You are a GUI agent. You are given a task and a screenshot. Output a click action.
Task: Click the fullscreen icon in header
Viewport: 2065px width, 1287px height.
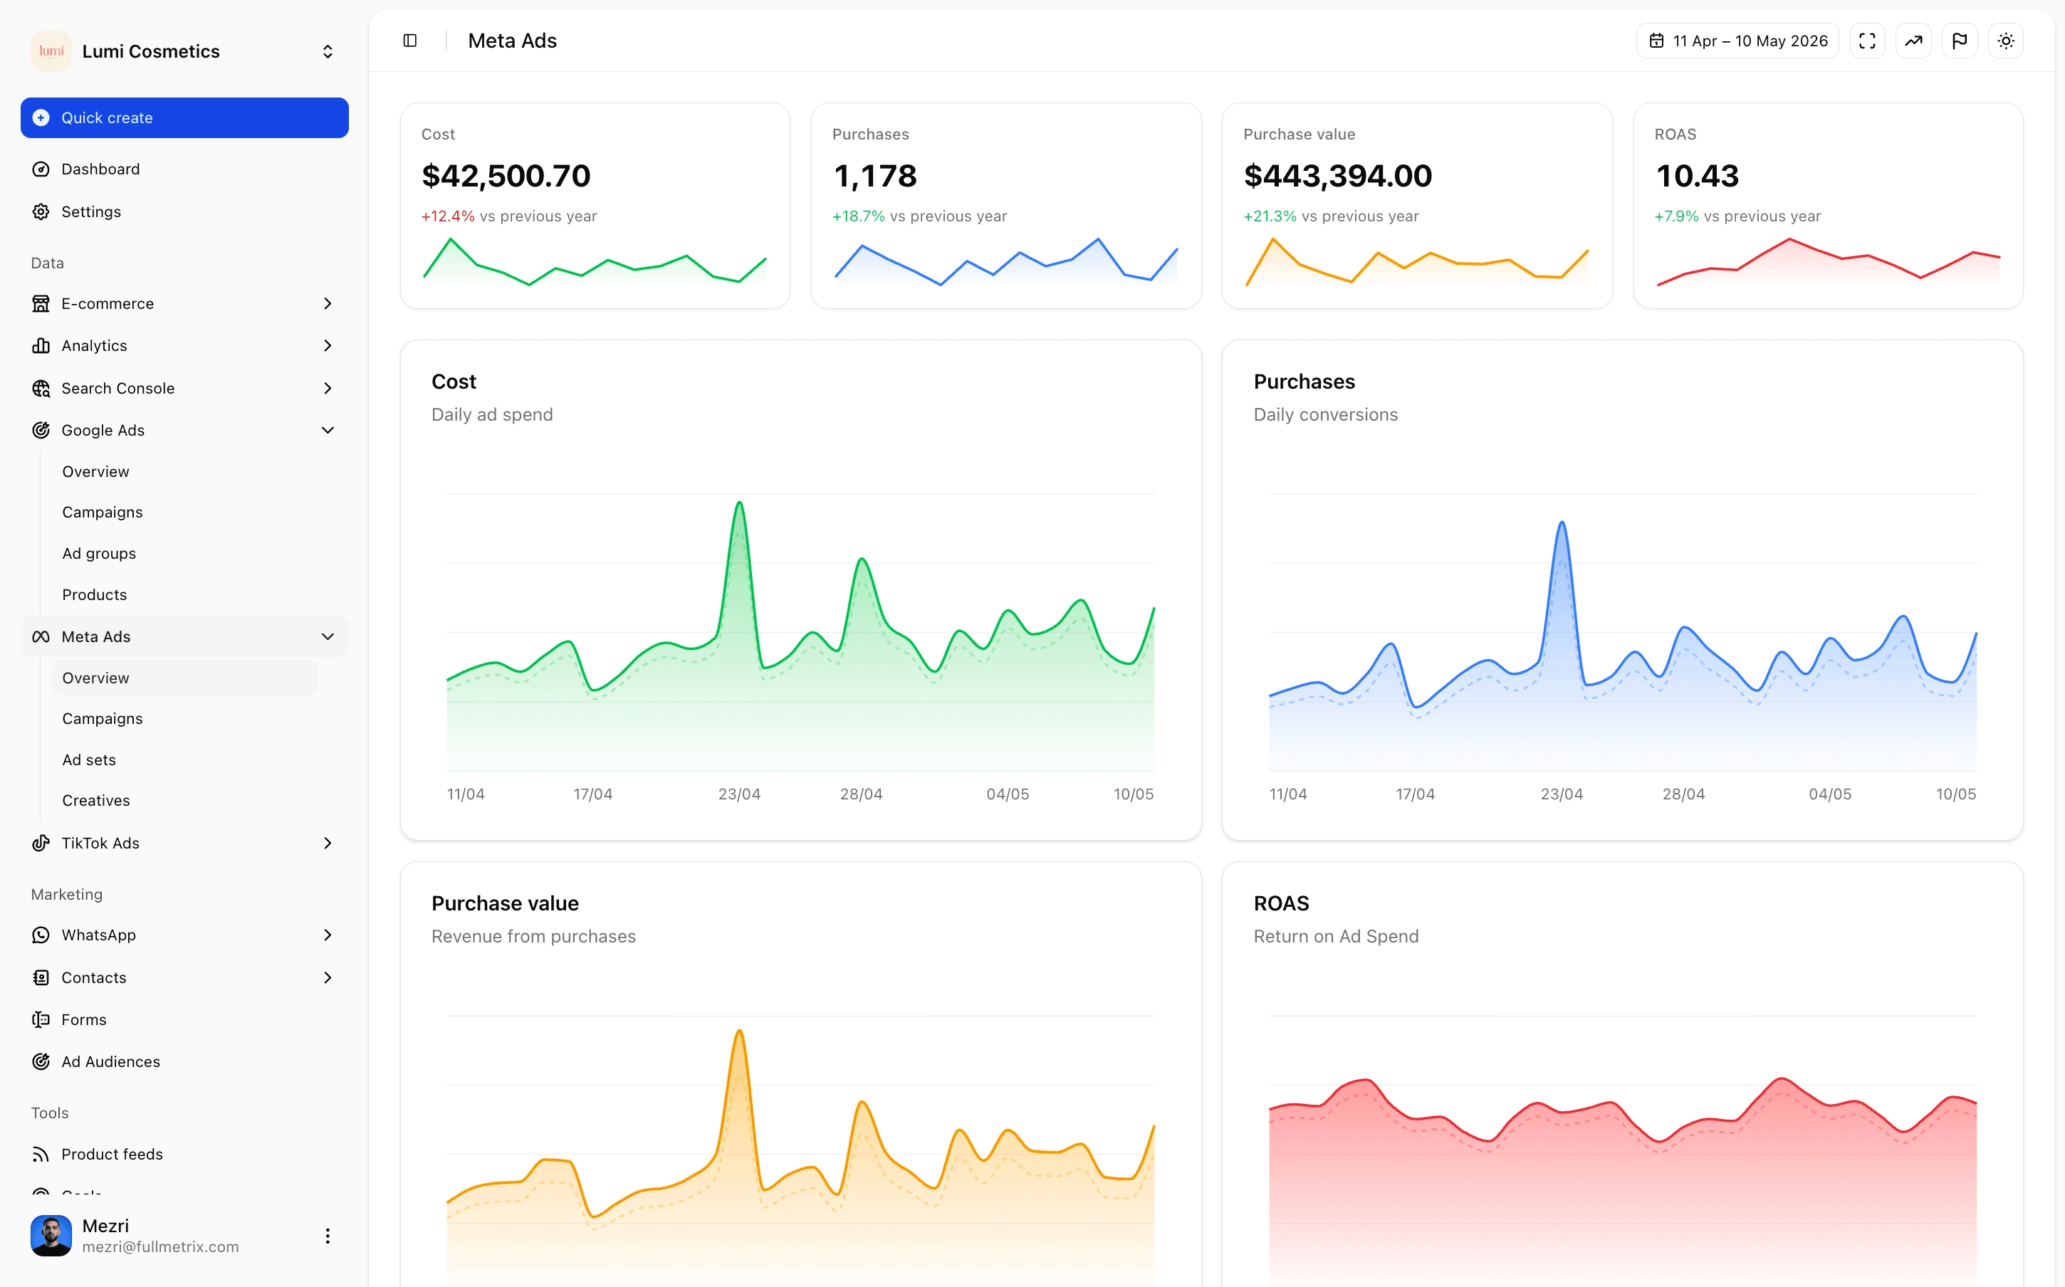[x=1866, y=41]
